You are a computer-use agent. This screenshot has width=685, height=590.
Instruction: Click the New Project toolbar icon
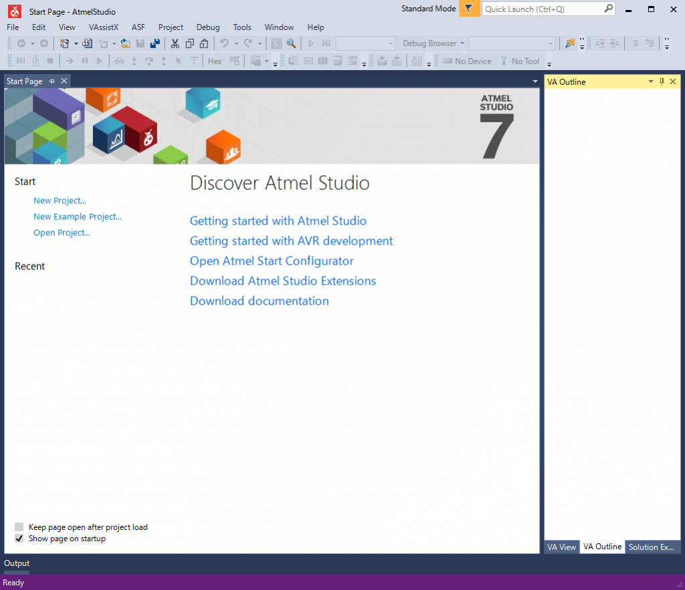[x=64, y=43]
